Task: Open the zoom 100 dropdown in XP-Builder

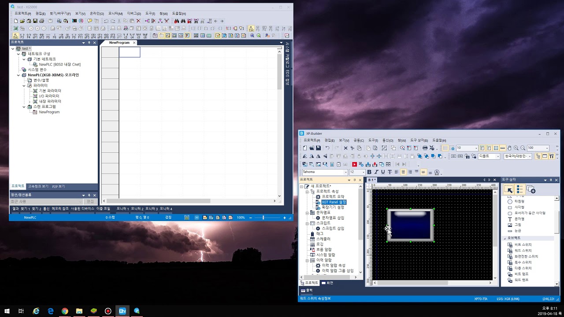Action: coord(547,148)
